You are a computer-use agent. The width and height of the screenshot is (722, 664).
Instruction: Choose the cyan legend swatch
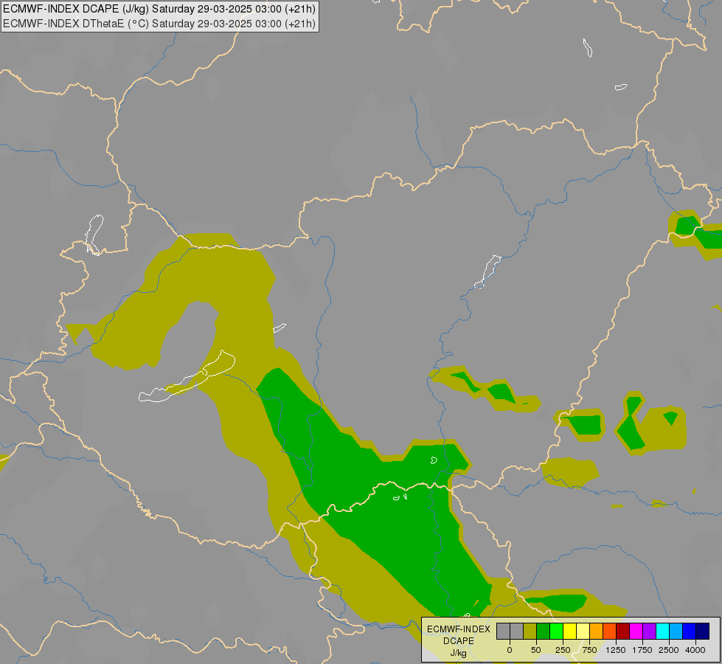(x=662, y=631)
